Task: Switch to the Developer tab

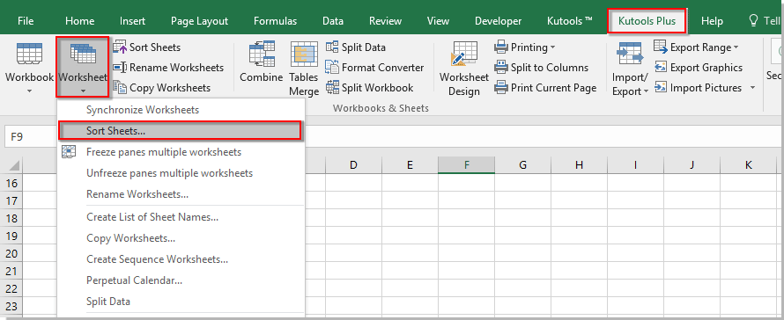Action: tap(498, 21)
